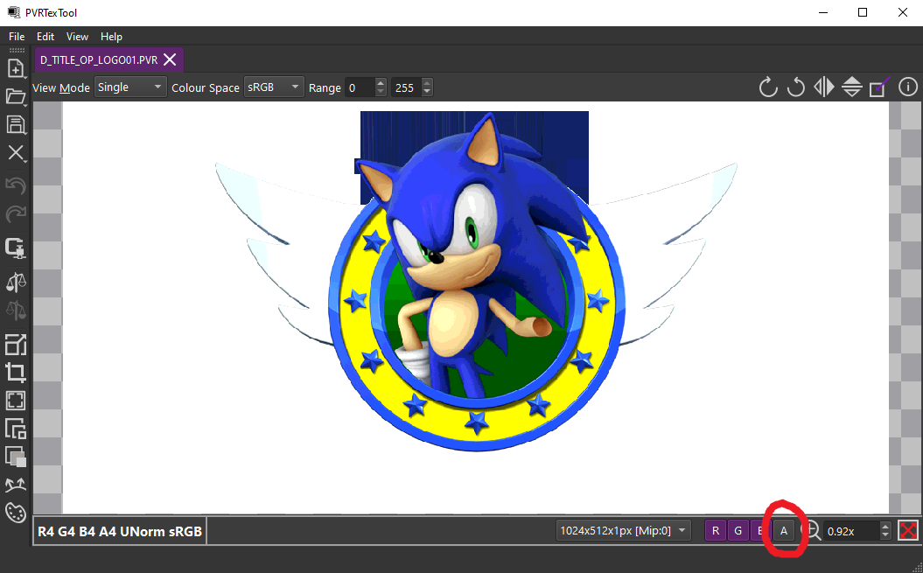Click the compare textures scales icon
The width and height of the screenshot is (923, 573).
point(16,281)
